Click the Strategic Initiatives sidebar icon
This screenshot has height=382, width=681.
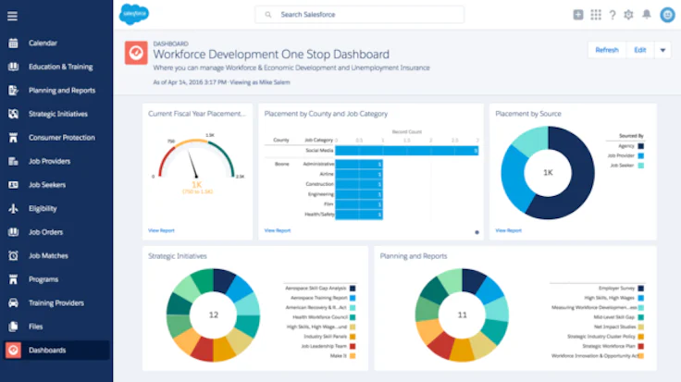13,114
